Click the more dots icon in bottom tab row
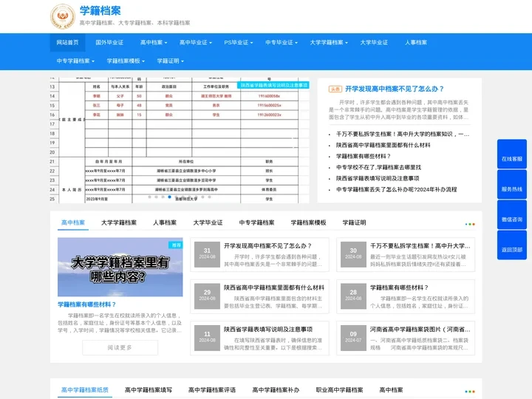This screenshot has width=532, height=399. (470, 391)
